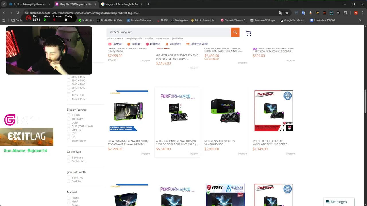Image resolution: width=367 pixels, height=206 pixels.
Task: Enable the Full HD display filter
Action: pyautogui.click(x=69, y=115)
